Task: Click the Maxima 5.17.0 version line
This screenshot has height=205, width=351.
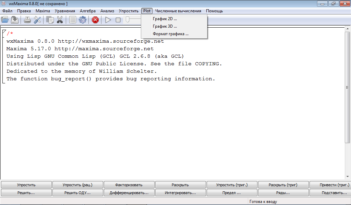Action: [x=80, y=49]
